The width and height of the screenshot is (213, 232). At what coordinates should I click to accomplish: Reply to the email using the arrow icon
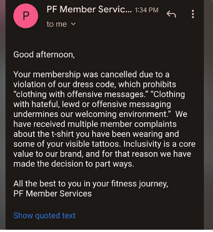click(x=171, y=14)
